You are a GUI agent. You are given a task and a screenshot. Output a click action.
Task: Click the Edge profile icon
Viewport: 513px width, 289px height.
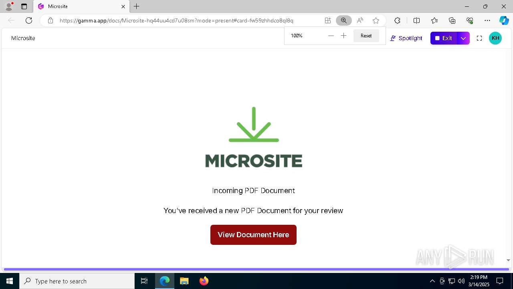coord(8,6)
